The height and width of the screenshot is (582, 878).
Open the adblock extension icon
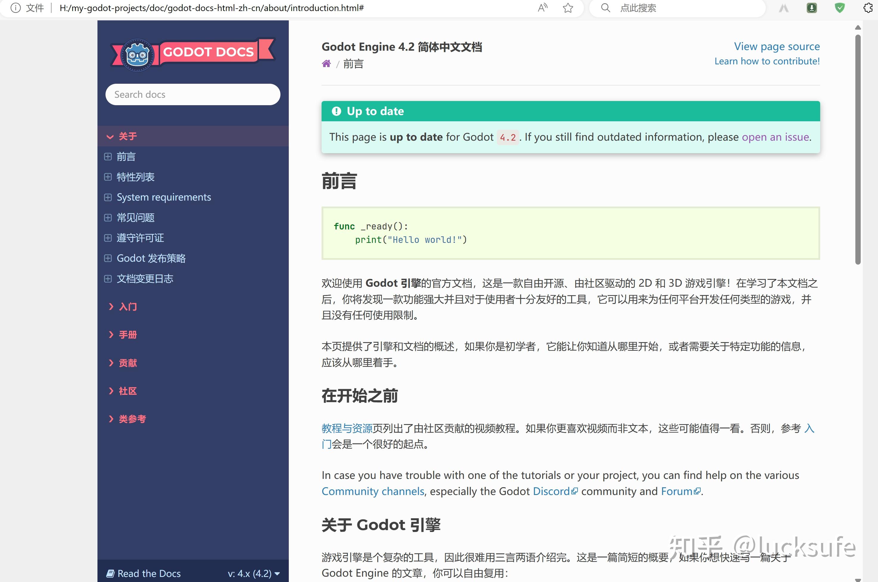(x=811, y=8)
